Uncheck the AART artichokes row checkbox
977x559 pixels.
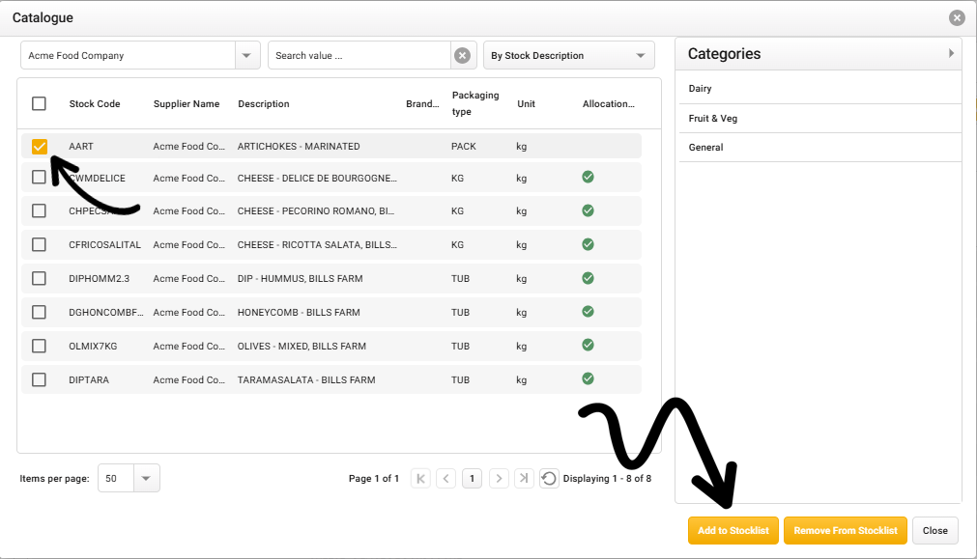tap(40, 147)
